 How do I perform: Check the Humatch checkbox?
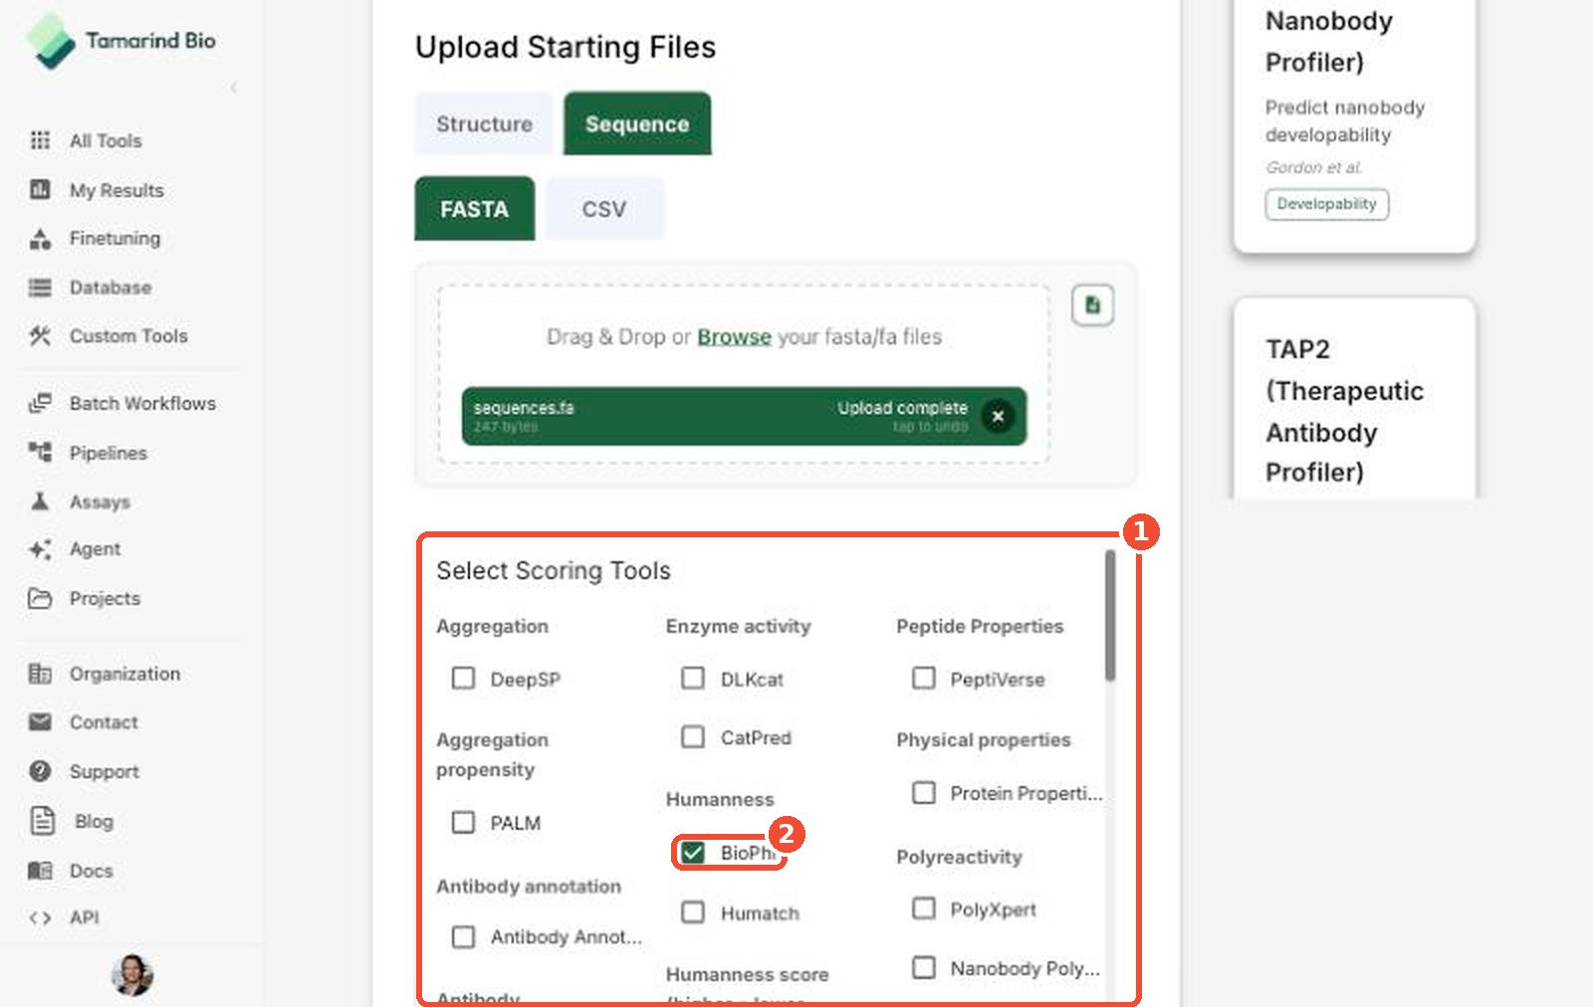(x=693, y=912)
